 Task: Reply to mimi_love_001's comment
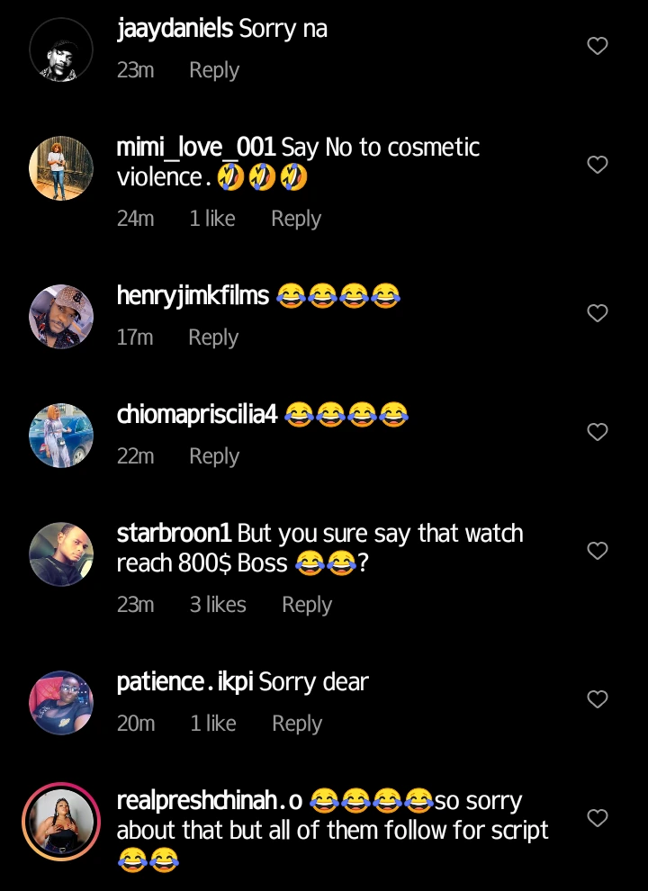tap(296, 219)
